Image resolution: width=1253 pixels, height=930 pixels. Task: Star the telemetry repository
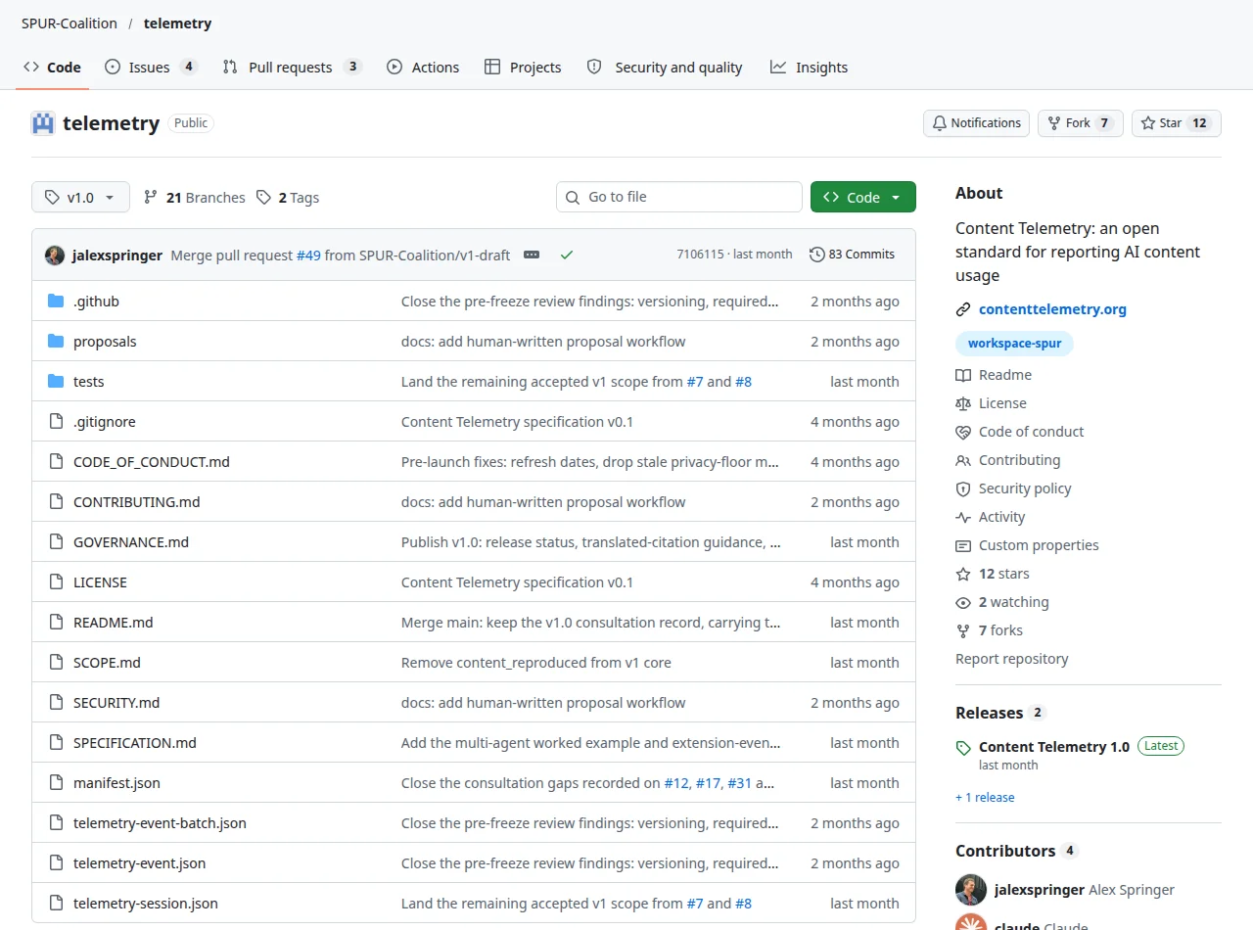1177,123
